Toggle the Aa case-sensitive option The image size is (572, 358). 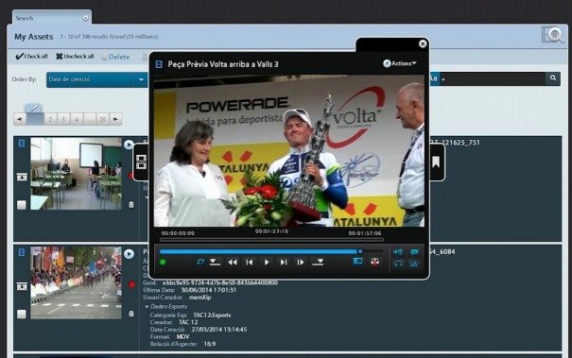[x=433, y=78]
